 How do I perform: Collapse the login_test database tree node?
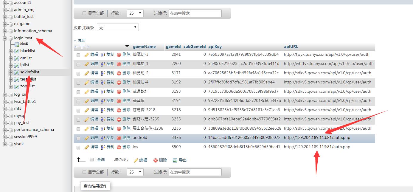[5, 38]
